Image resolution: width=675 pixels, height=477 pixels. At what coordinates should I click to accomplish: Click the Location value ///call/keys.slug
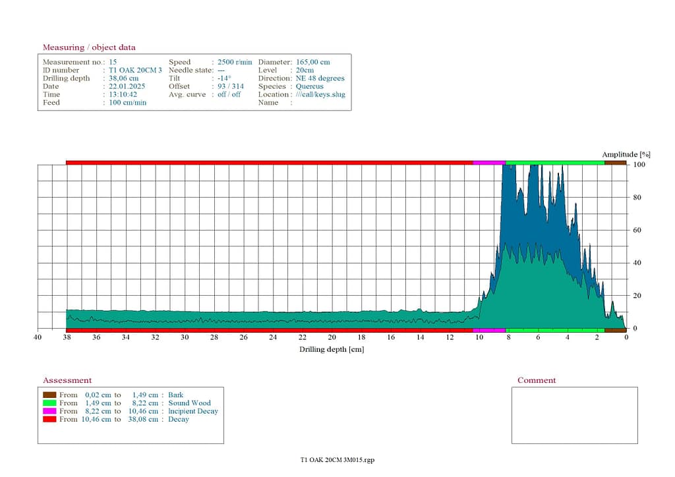[x=320, y=94]
